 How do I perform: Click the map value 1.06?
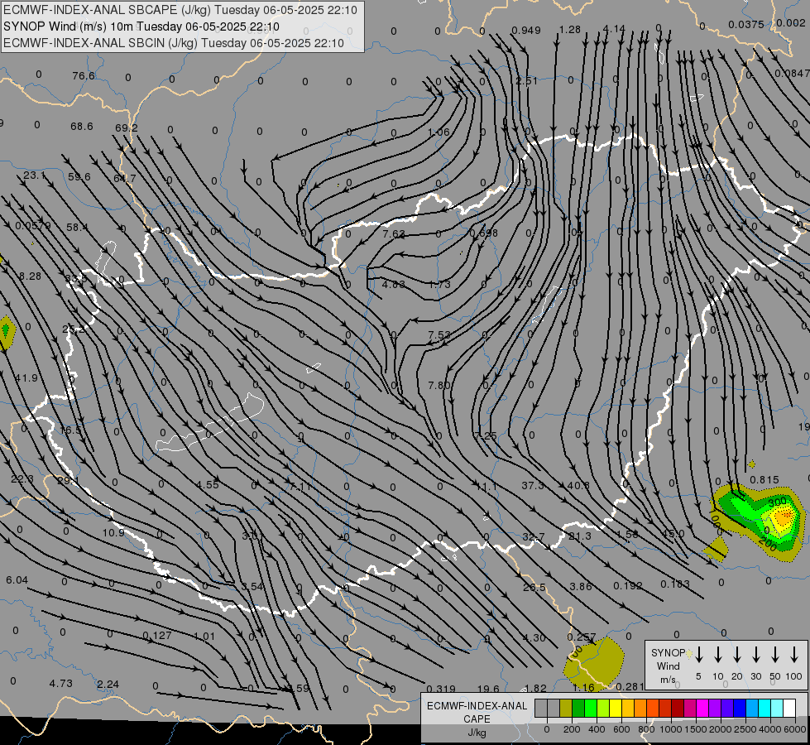pyautogui.click(x=439, y=132)
